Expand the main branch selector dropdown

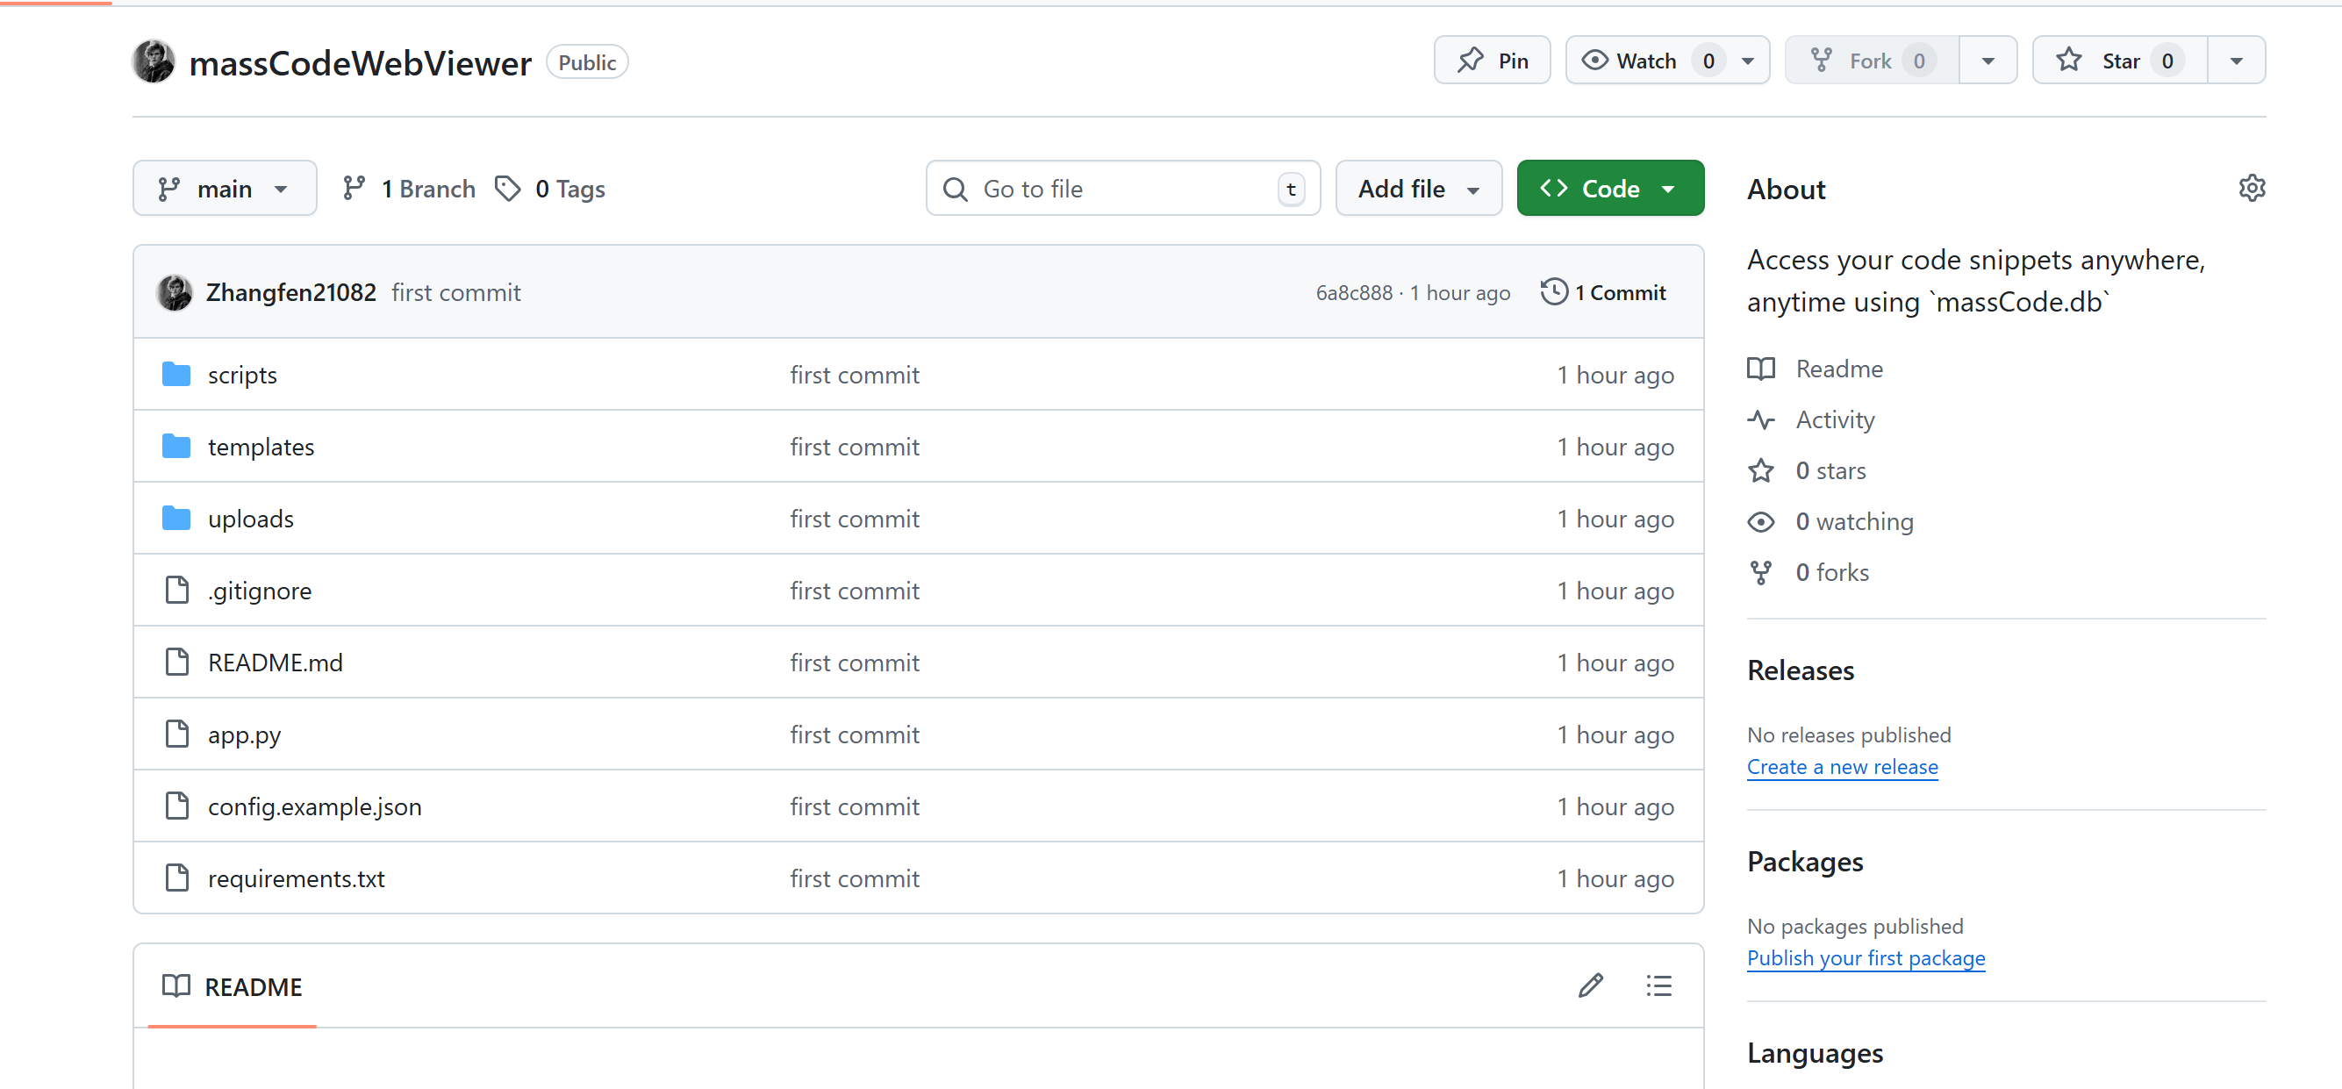point(225,188)
